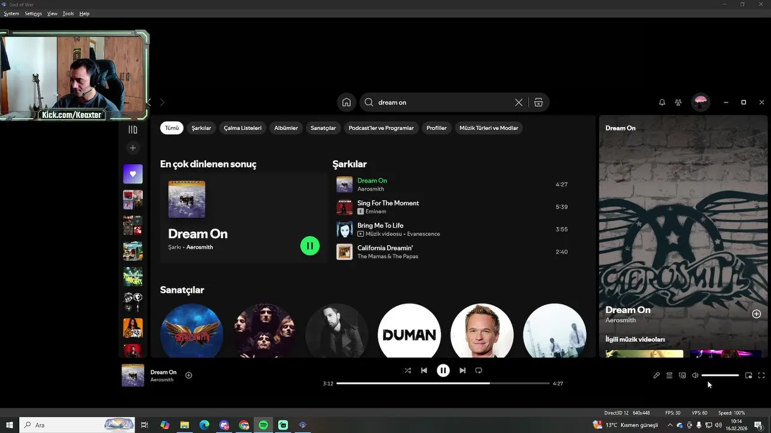Skip to the previous track
Screen dimensions: 771x433
click(x=424, y=370)
